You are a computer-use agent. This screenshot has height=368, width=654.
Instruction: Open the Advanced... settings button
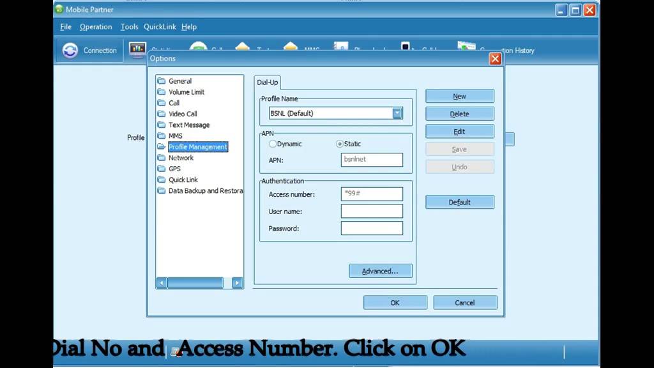(381, 271)
